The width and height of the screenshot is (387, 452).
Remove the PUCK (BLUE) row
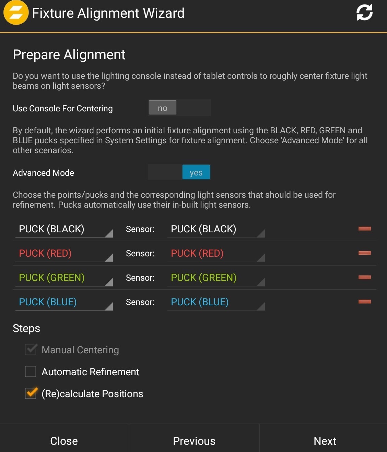tap(364, 302)
